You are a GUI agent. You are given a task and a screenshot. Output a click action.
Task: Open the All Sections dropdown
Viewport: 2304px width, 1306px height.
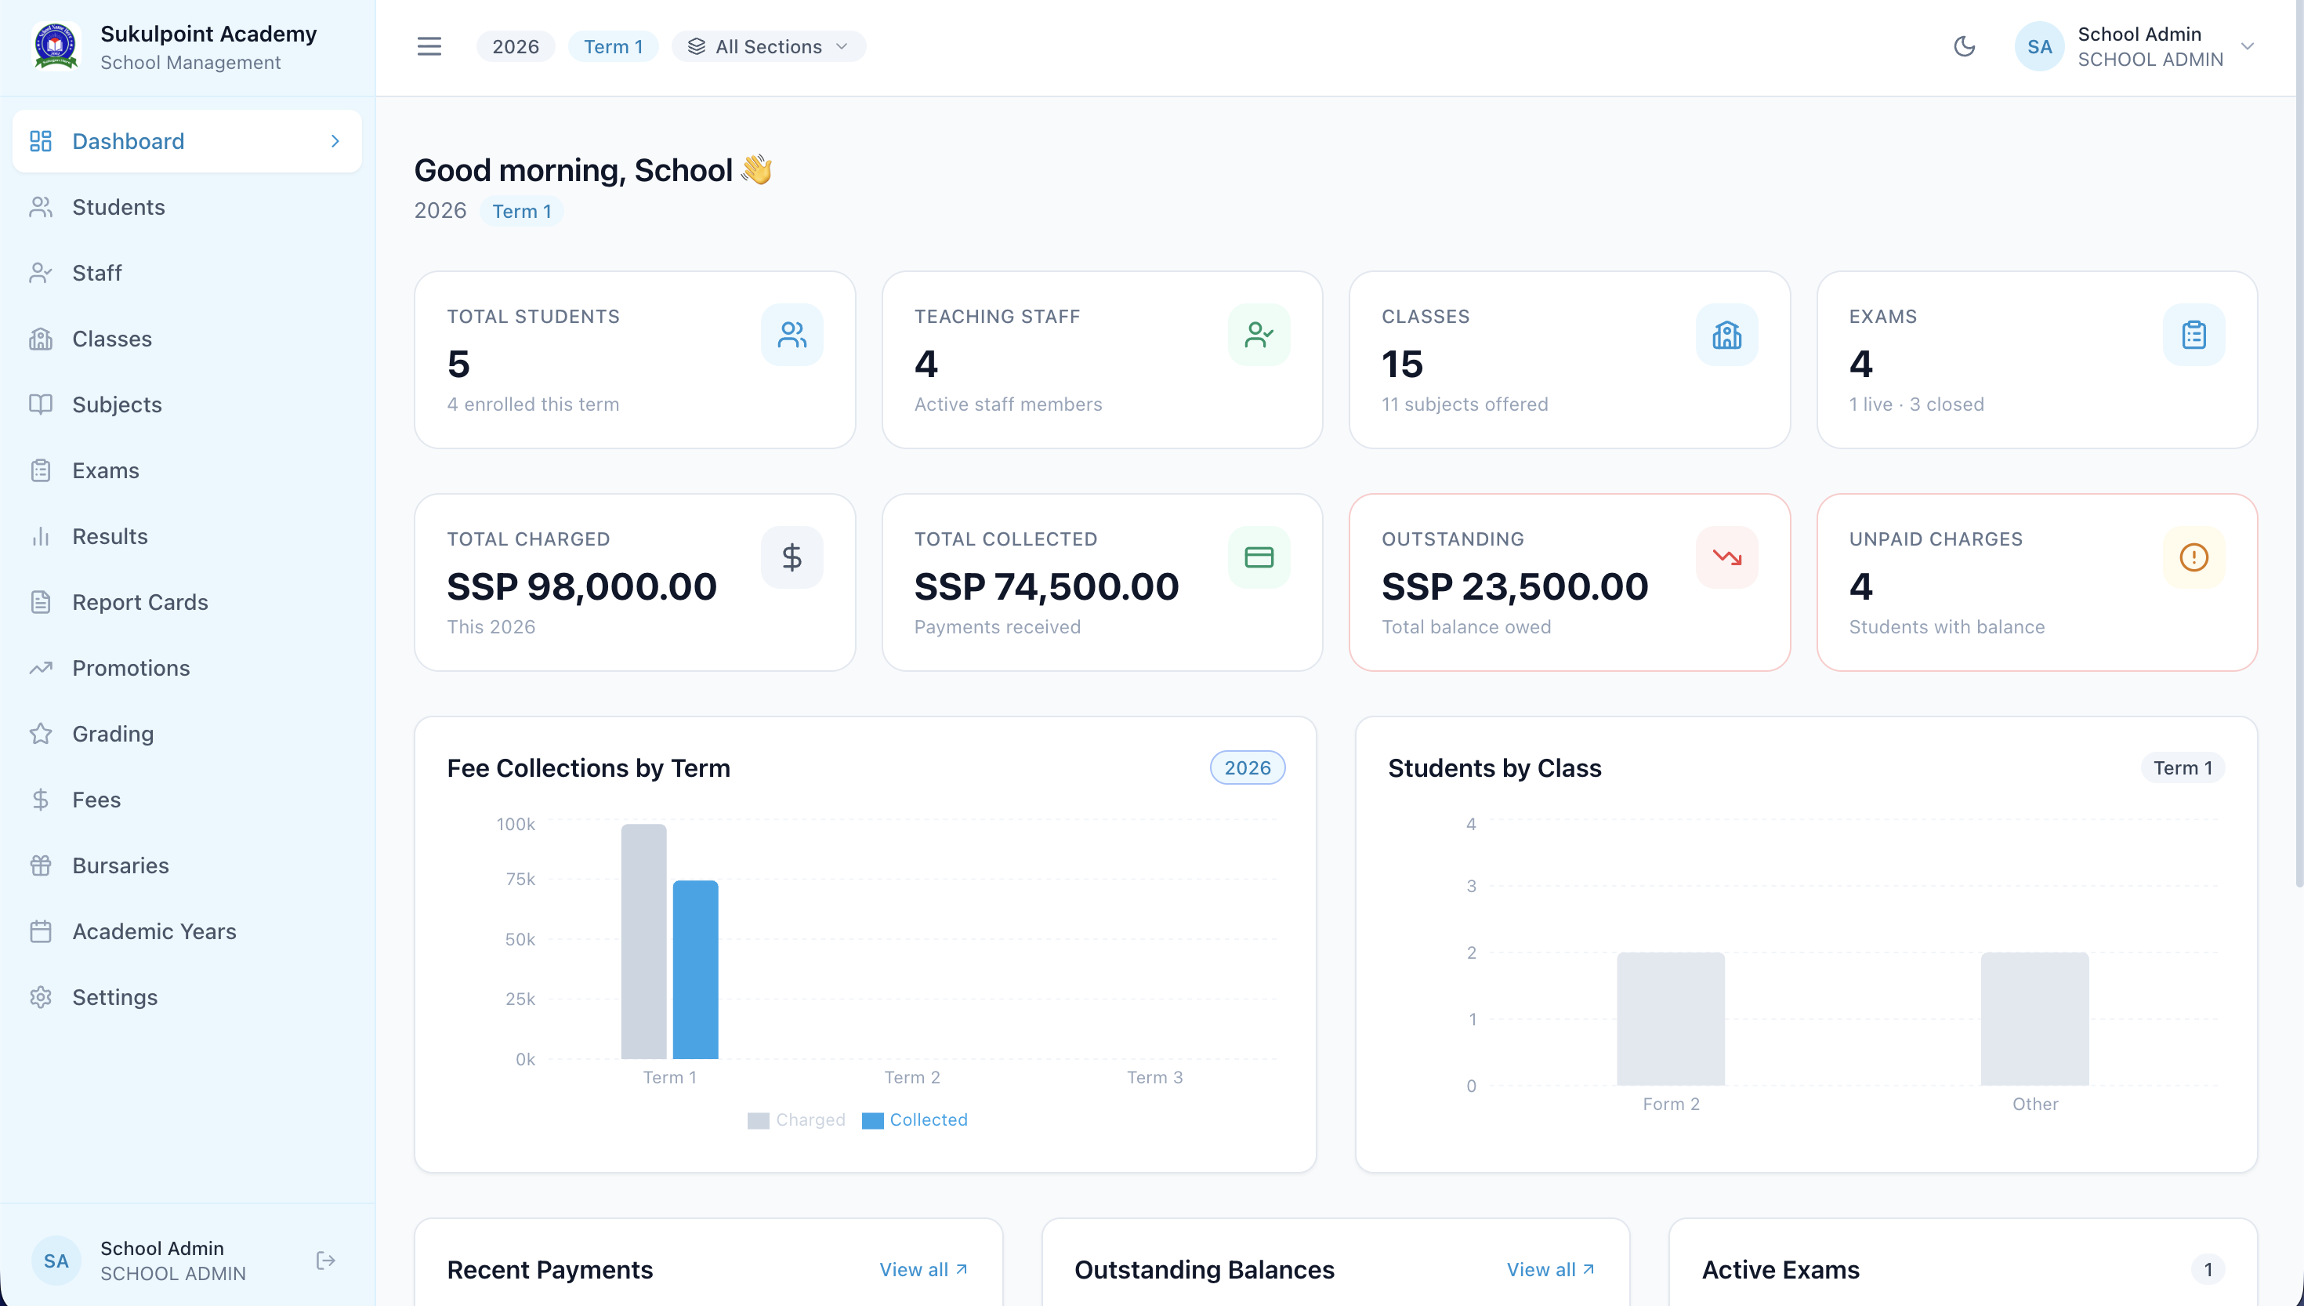(768, 47)
